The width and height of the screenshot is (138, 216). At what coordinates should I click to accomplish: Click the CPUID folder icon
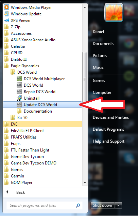6,53
